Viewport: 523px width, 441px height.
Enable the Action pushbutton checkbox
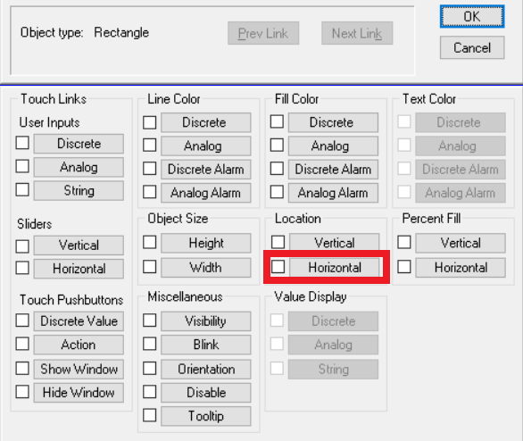click(22, 344)
